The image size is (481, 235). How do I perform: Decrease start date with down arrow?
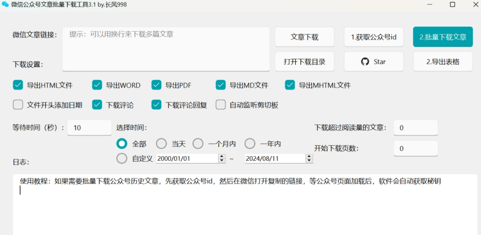pos(222,161)
